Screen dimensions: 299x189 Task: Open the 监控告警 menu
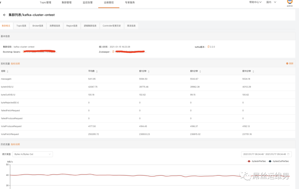pos(88,2)
